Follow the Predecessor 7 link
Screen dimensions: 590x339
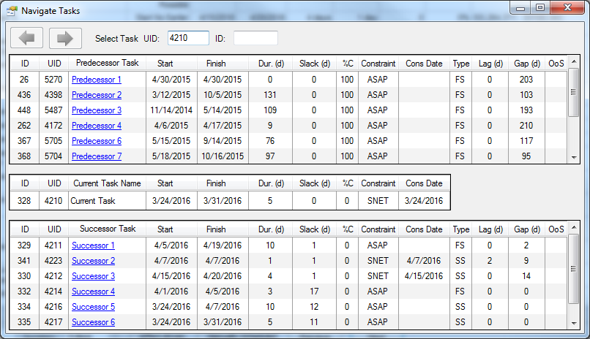(97, 156)
